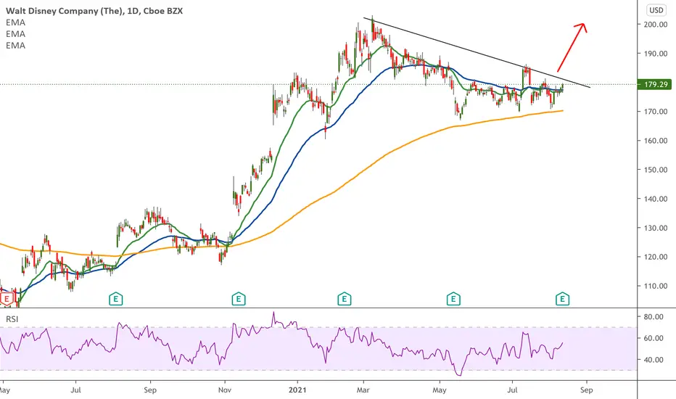
Task: Click the 200.00 price axis label
Action: pyautogui.click(x=655, y=25)
